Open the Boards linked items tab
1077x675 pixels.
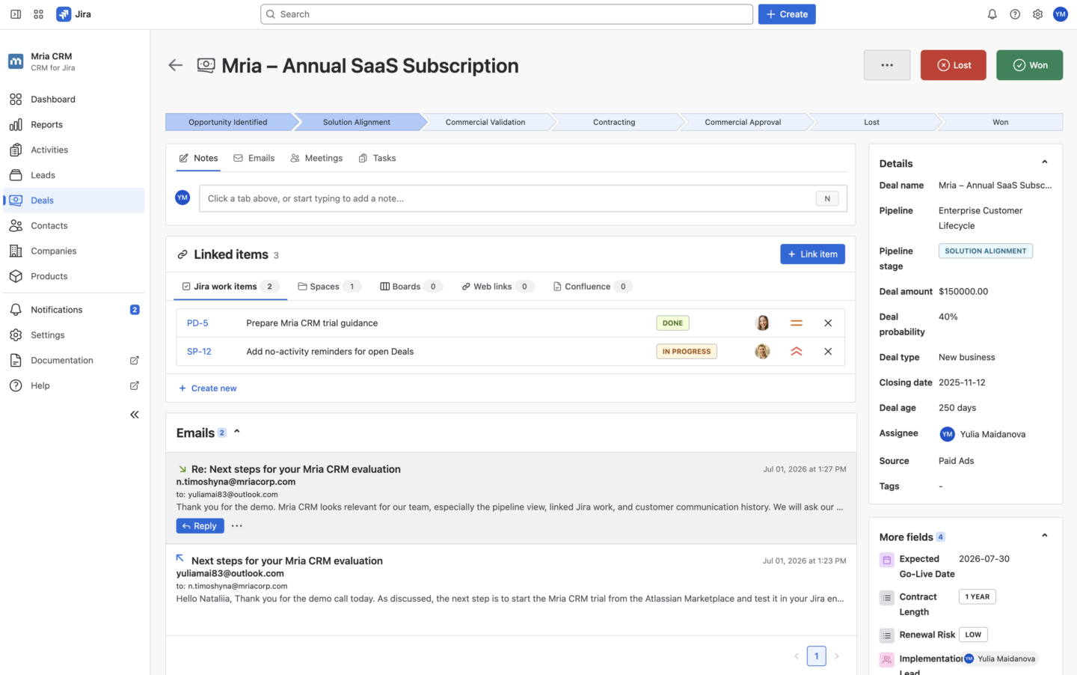pyautogui.click(x=411, y=287)
